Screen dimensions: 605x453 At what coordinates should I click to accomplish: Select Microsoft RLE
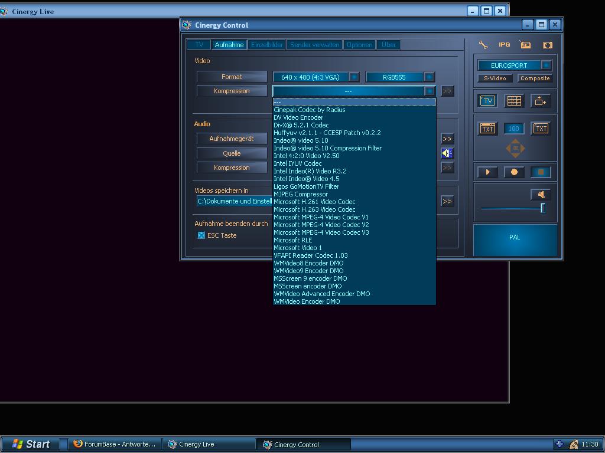point(354,240)
